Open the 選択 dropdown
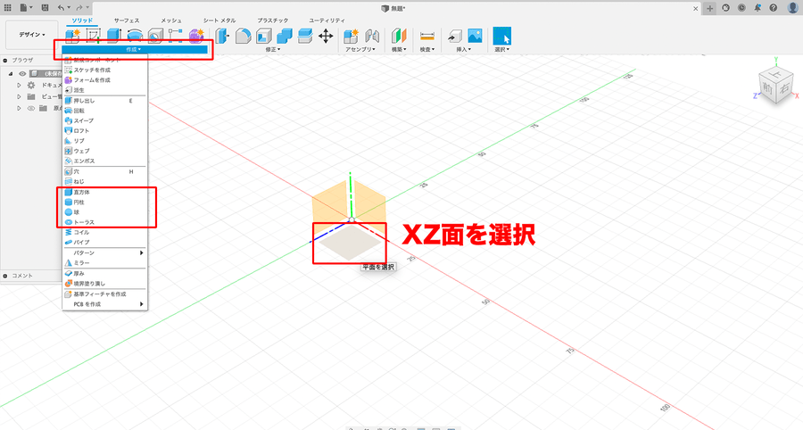Image resolution: width=803 pixels, height=430 pixels. click(501, 49)
